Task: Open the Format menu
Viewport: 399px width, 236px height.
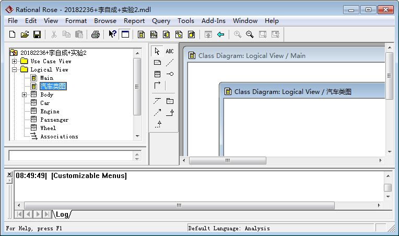Action: click(76, 21)
